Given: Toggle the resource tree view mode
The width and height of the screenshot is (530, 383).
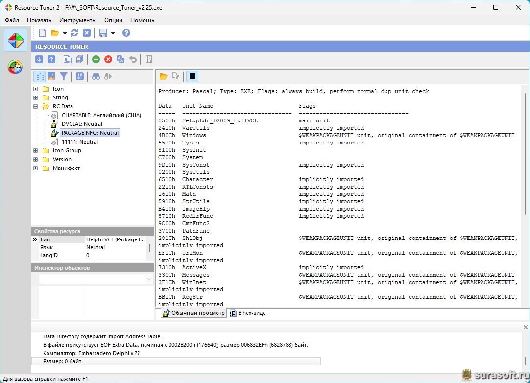Looking at the screenshot, I should [x=39, y=76].
